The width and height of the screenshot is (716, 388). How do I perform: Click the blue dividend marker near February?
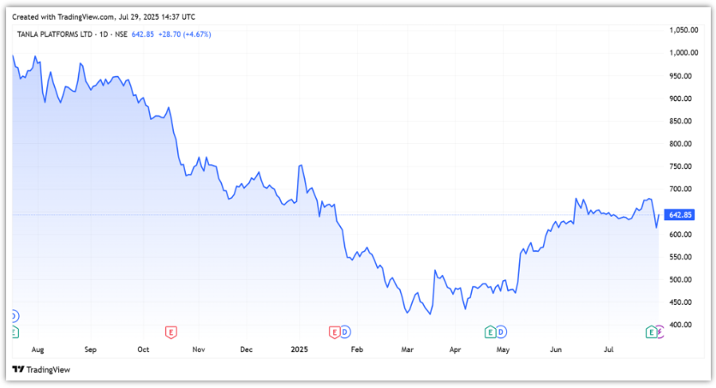pyautogui.click(x=345, y=331)
